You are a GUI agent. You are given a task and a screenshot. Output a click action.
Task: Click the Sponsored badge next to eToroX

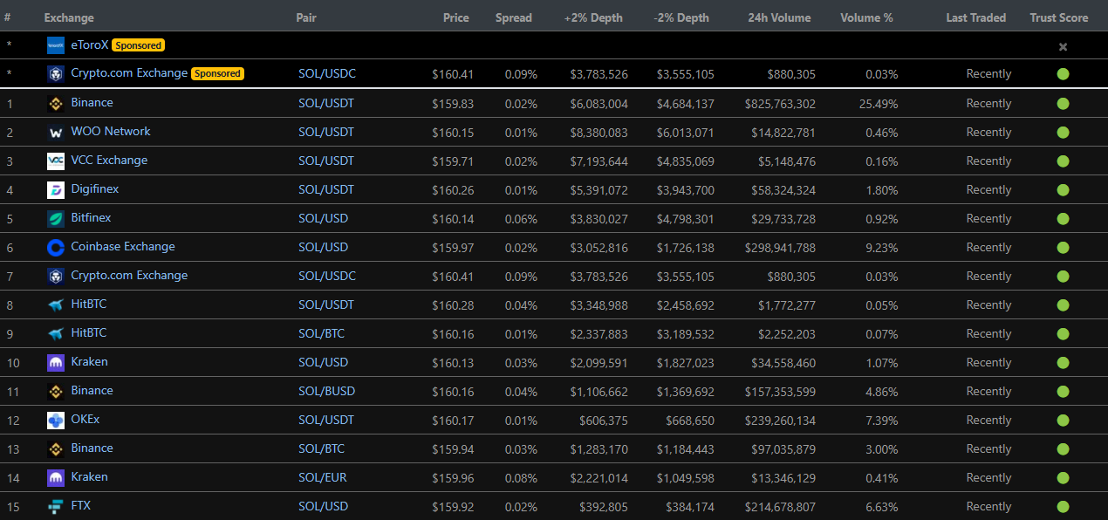(x=139, y=45)
